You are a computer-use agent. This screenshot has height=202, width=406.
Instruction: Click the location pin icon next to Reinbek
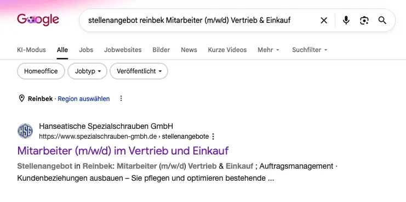(x=22, y=98)
